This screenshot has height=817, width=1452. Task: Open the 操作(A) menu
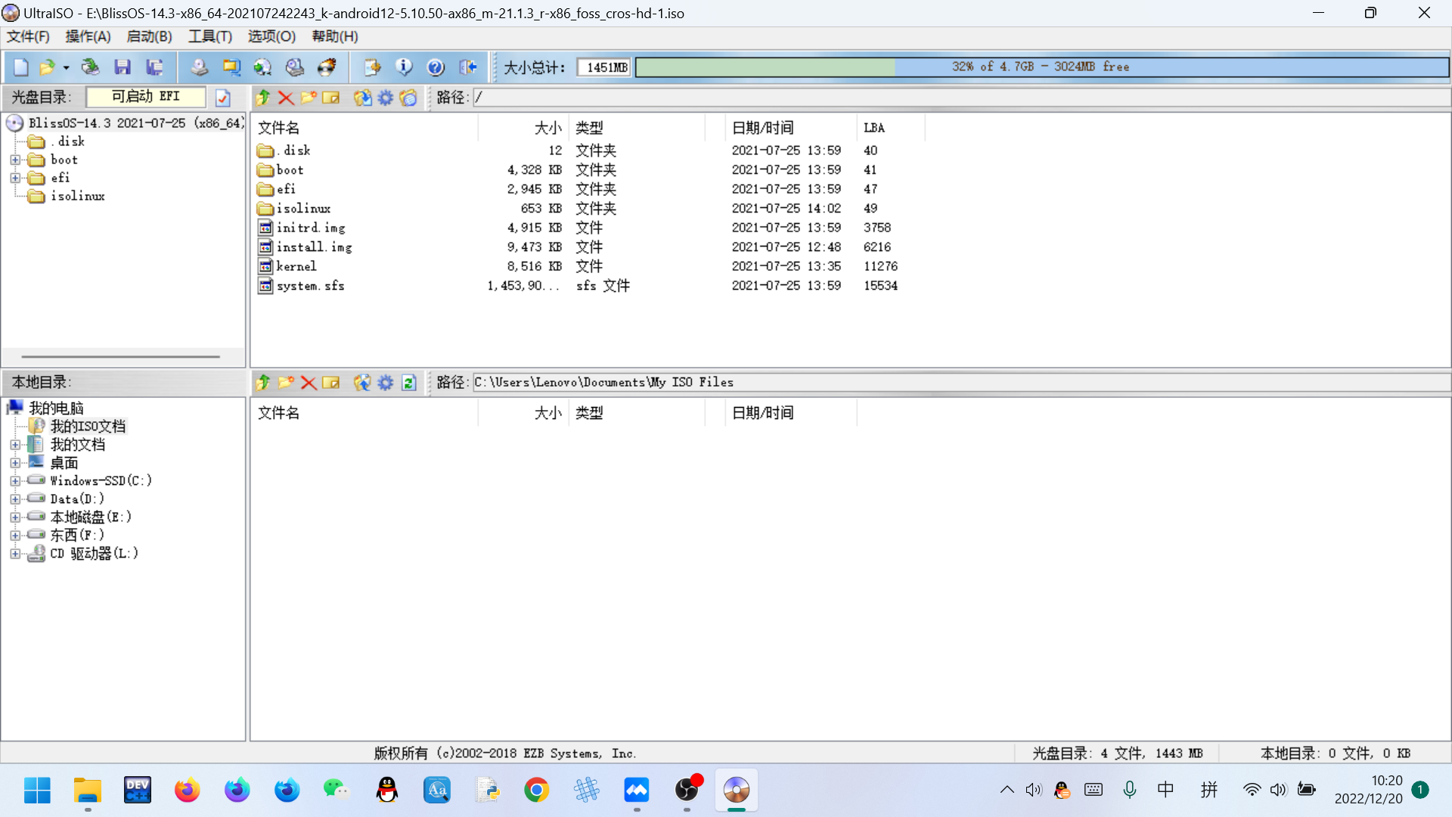click(x=88, y=36)
